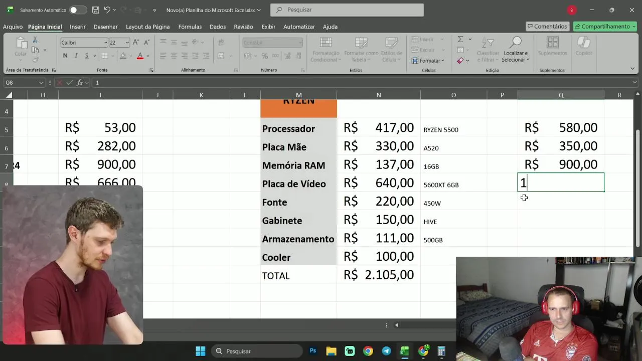This screenshot has width=642, height=361.
Task: Click the Save disk icon
Action: pyautogui.click(x=95, y=10)
